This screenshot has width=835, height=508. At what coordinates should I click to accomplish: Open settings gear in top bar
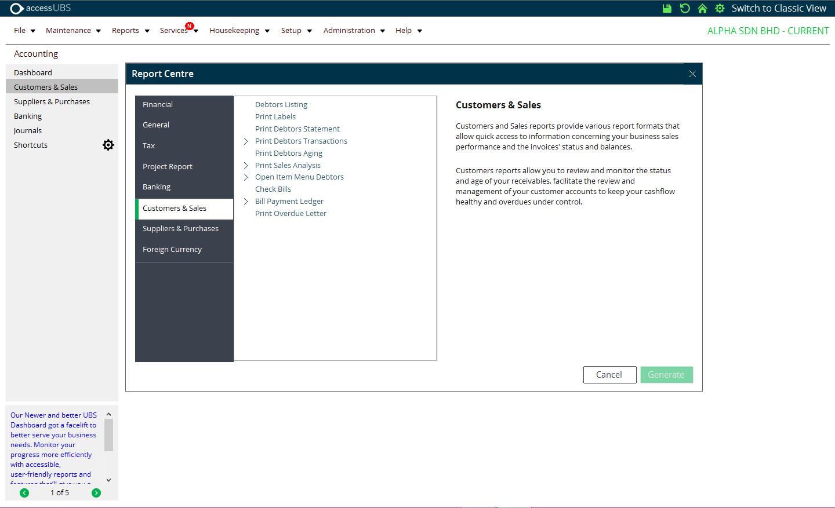click(720, 8)
